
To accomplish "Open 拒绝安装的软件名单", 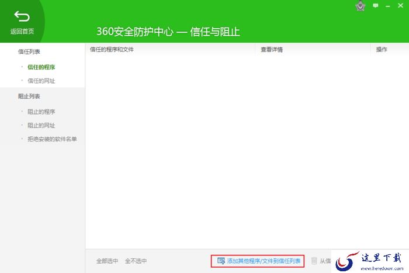I will click(x=52, y=139).
